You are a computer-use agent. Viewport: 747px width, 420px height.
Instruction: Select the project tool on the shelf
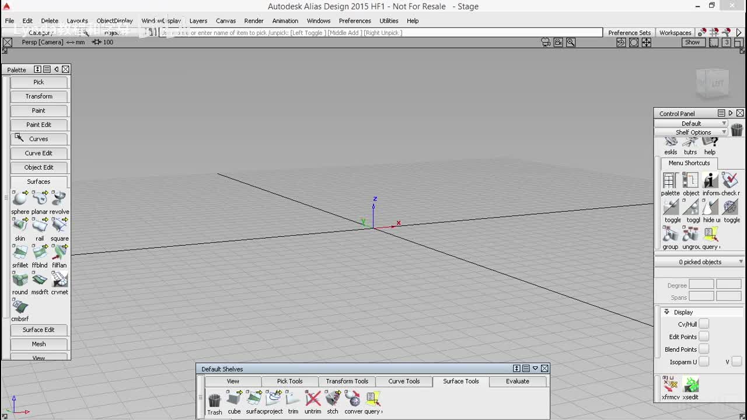pos(274,398)
